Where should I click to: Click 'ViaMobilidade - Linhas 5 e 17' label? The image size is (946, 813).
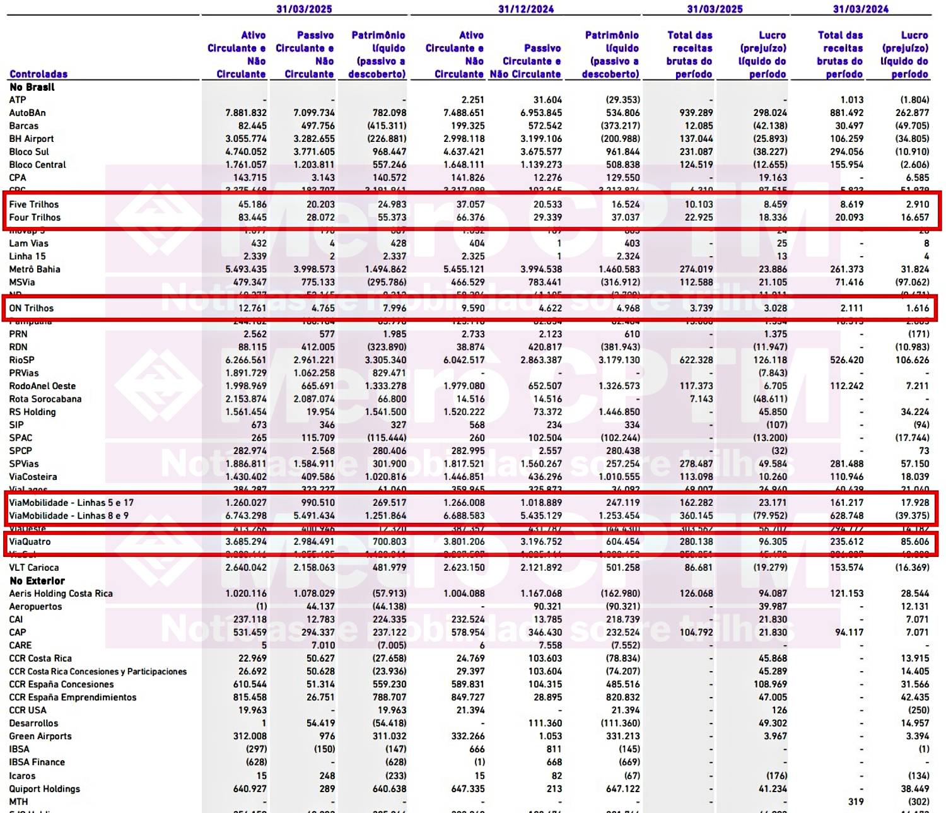[x=71, y=503]
